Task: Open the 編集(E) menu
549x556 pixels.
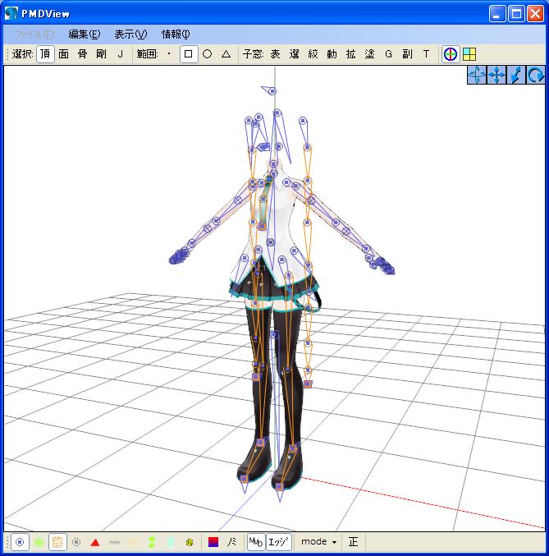Action: pyautogui.click(x=85, y=34)
